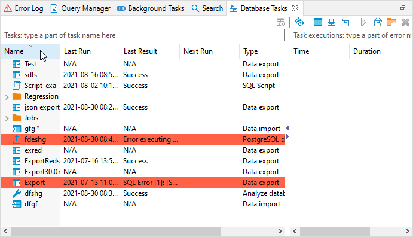The image size is (413, 237).
Task: Click the 'Analyze datab' type cell
Action: pos(264,193)
